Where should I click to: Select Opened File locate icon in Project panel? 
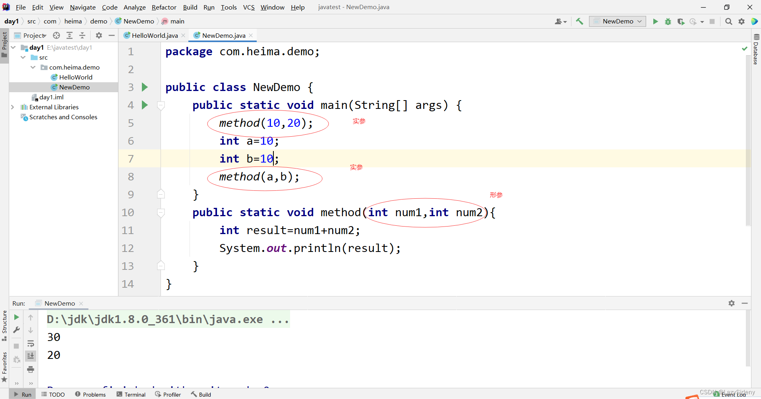click(x=56, y=35)
